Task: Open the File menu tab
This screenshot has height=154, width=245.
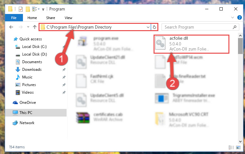Action: 14,18
